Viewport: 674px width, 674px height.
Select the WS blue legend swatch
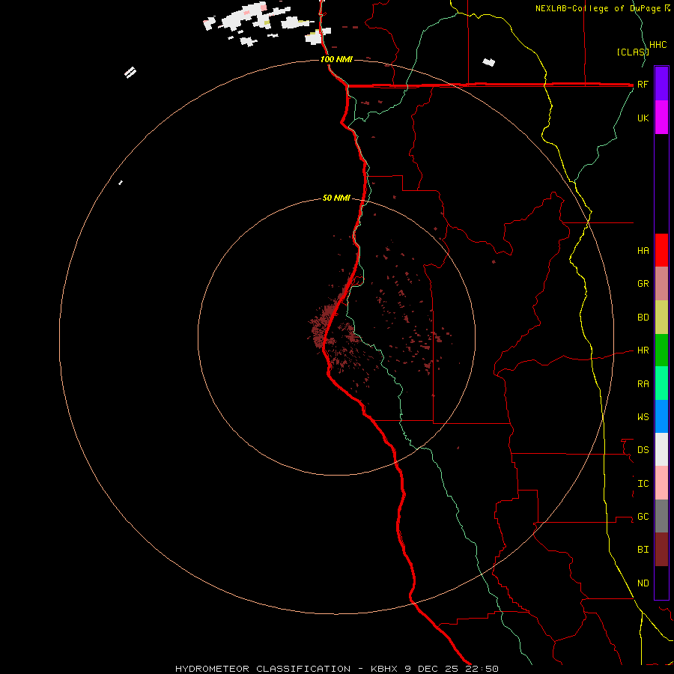click(x=661, y=416)
